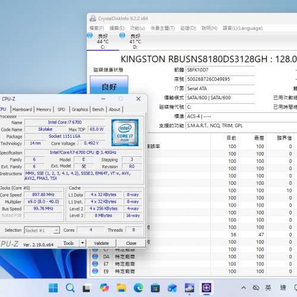Click the Skylake code name value
Viewport: 297px width, 297px height.
coord(45,129)
